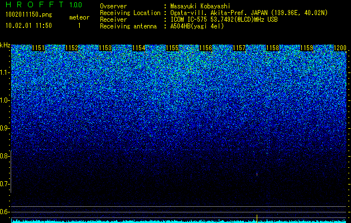351x223 pixels.
Task: Click the Ovserver field label
Action: pos(113,6)
